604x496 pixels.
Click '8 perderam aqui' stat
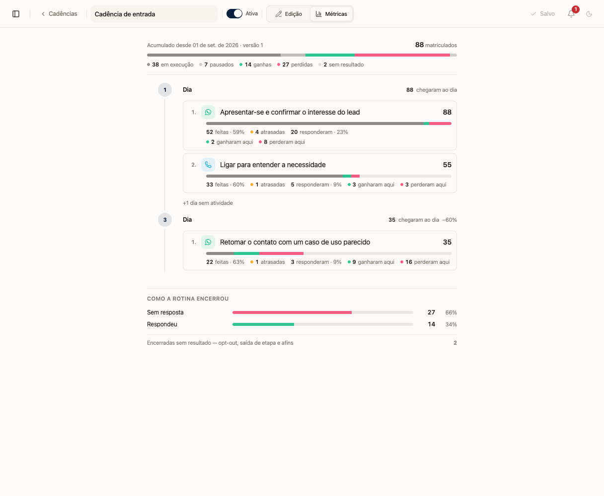[282, 142]
